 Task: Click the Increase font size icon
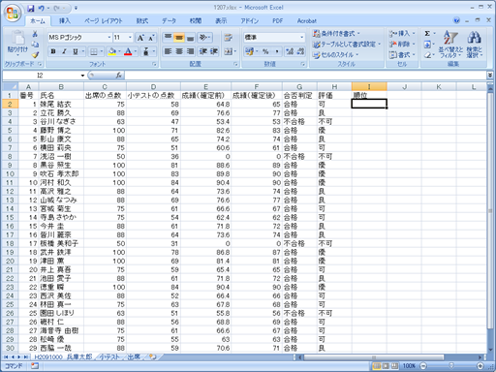[x=140, y=38]
